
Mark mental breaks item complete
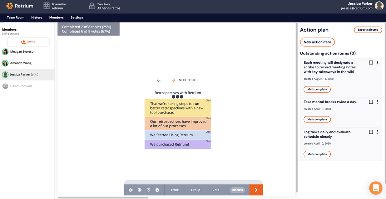[317, 120]
